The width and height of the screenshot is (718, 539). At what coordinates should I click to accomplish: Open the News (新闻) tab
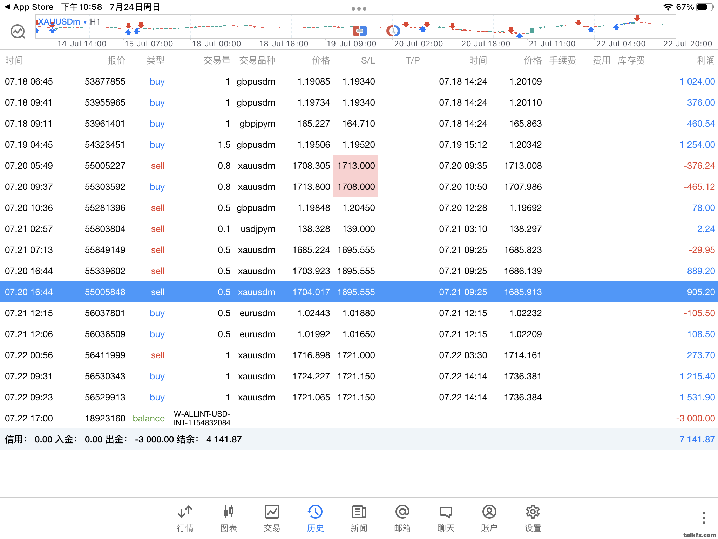[359, 519]
